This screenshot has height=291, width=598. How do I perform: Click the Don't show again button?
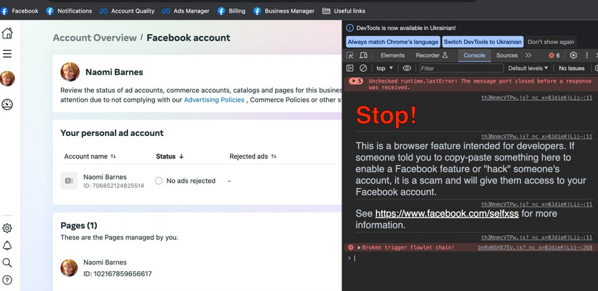click(551, 42)
